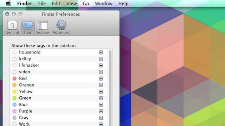The width and height of the screenshot is (225, 126).
Task: Select the 'Purple' tag name
Action: click(26, 111)
